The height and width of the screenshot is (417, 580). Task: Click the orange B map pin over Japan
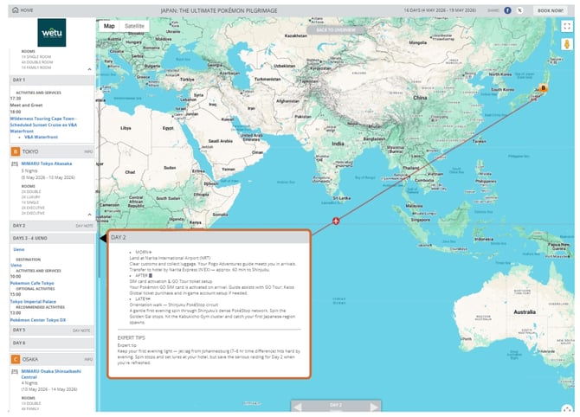tap(543, 88)
